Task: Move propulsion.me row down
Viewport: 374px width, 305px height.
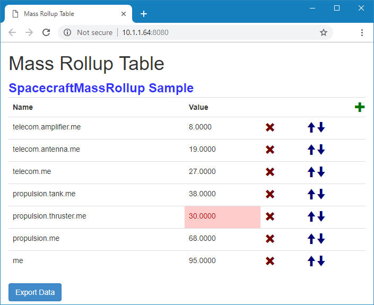Action: coord(321,239)
